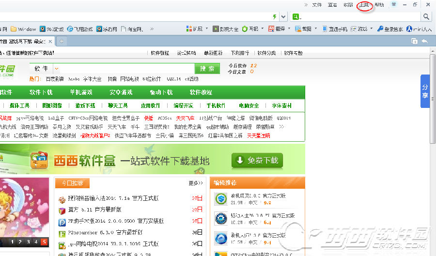Open the 乐游网 bookmark

click(107, 29)
